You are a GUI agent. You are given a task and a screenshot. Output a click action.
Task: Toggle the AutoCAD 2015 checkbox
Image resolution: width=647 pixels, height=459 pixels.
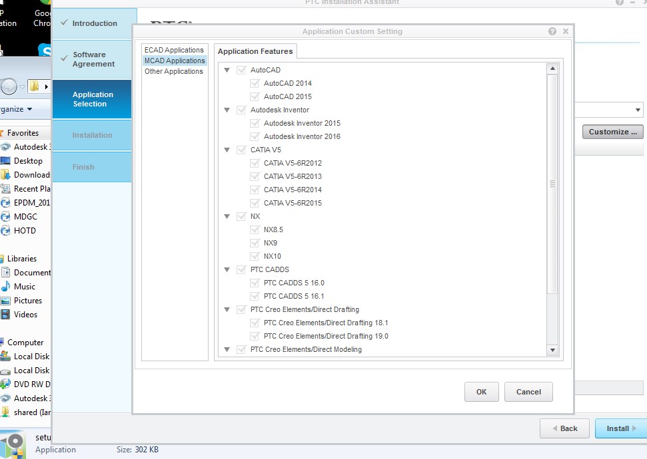255,96
